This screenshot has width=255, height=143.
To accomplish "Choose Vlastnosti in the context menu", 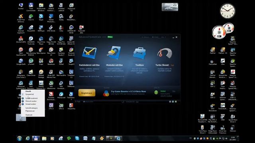I will (x=29, y=115).
